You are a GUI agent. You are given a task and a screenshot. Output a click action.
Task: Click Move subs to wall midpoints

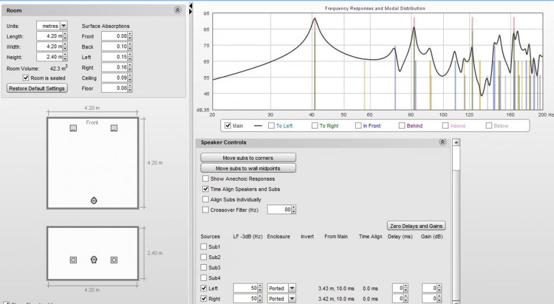click(x=248, y=168)
